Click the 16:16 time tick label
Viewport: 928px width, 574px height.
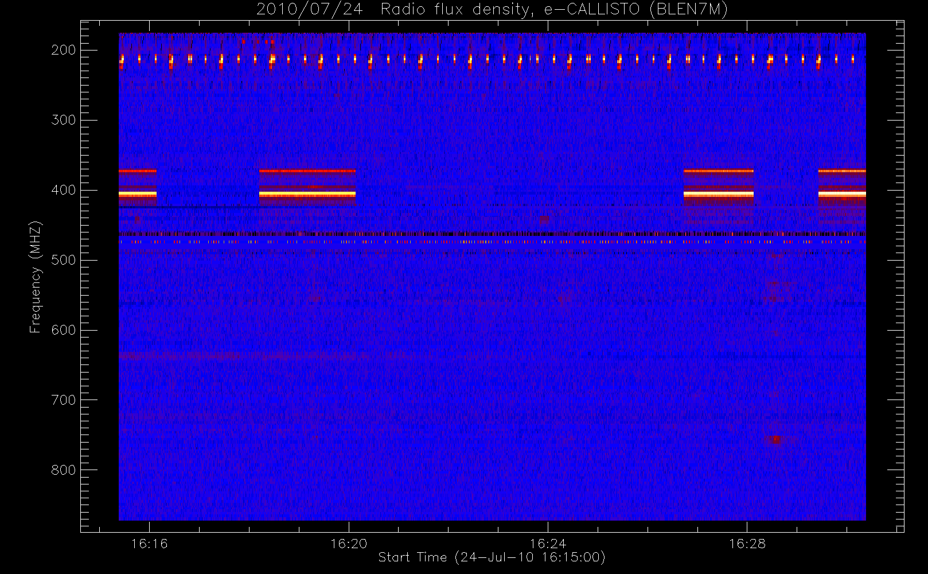point(149,544)
